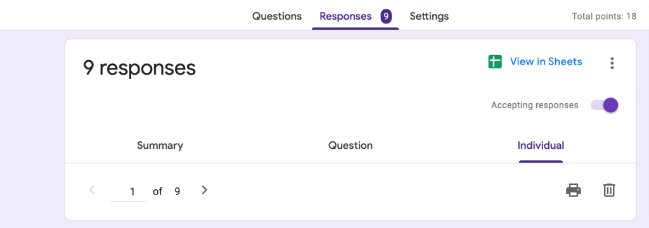Open the three-dot more options menu
The height and width of the screenshot is (228, 649).
point(612,63)
